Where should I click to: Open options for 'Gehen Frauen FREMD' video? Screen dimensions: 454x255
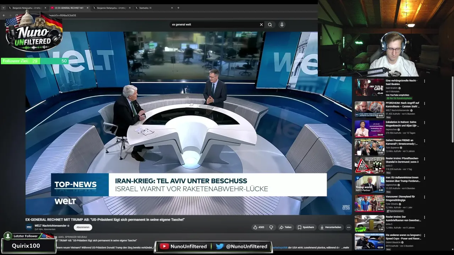(x=425, y=141)
